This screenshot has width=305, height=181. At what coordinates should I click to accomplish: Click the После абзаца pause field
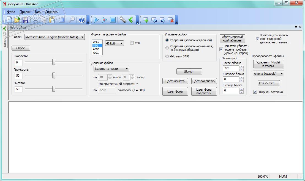coord(231,68)
